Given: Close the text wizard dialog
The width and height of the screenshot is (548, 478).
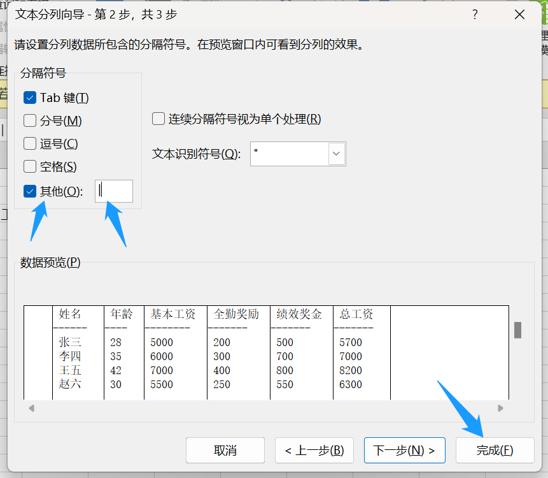Looking at the screenshot, I should click(x=519, y=14).
